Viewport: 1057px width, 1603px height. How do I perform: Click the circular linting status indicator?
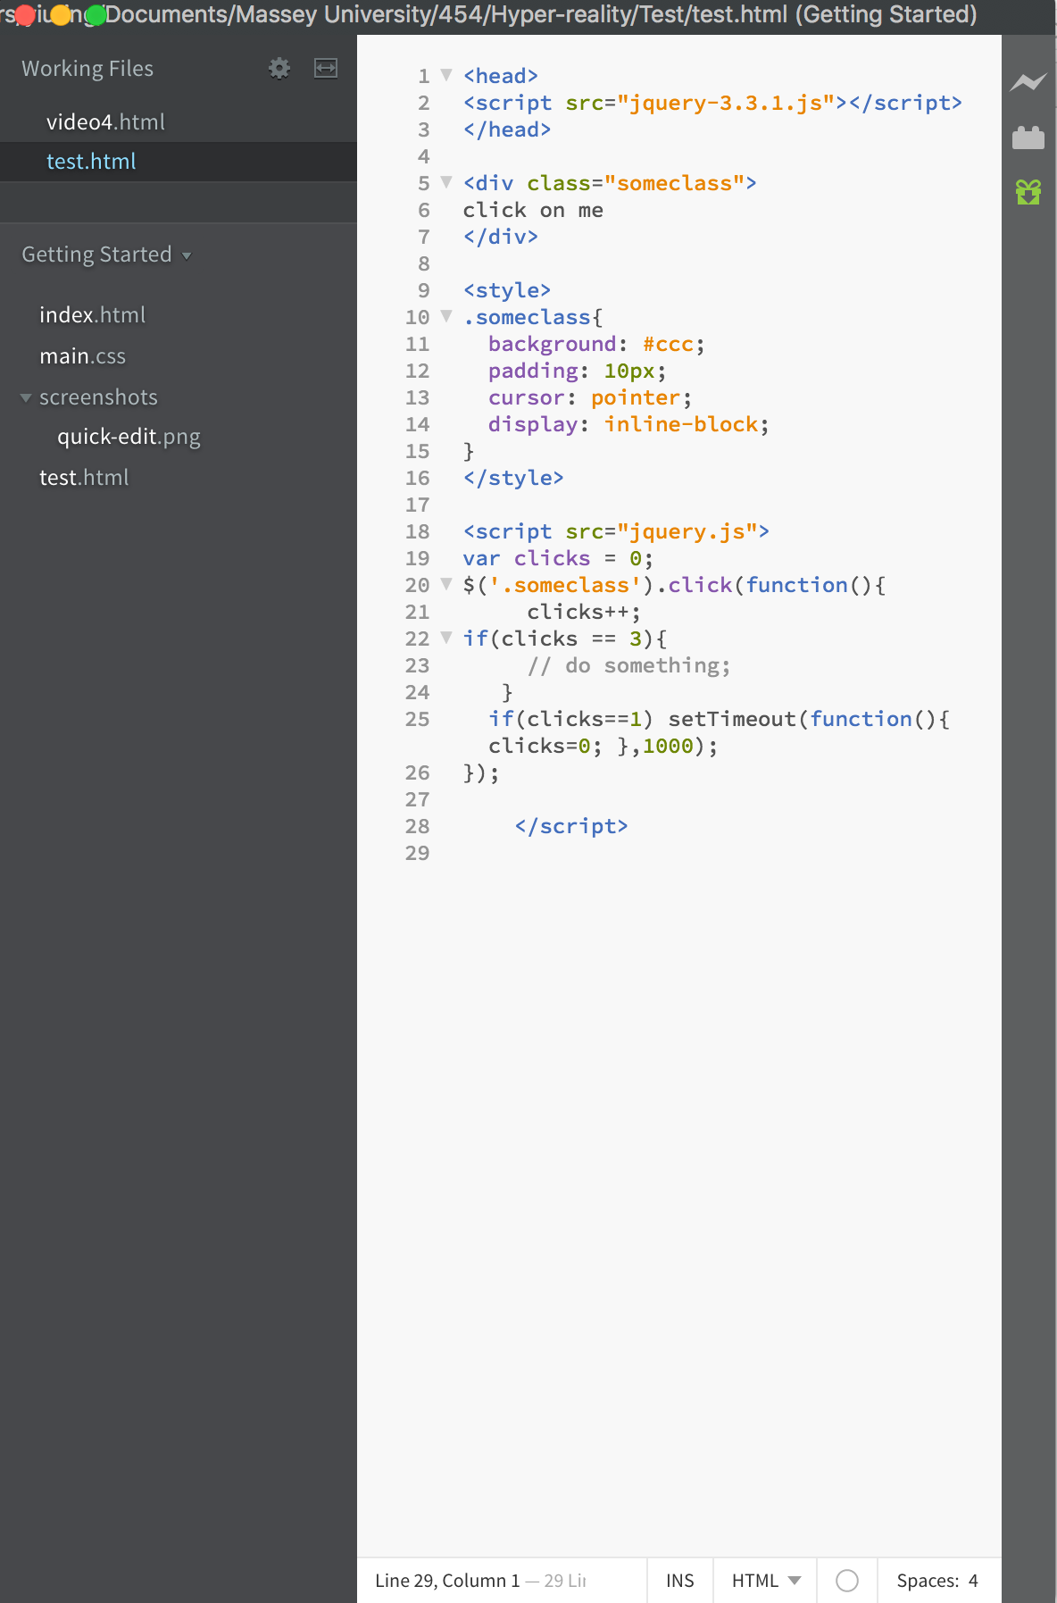(847, 1581)
